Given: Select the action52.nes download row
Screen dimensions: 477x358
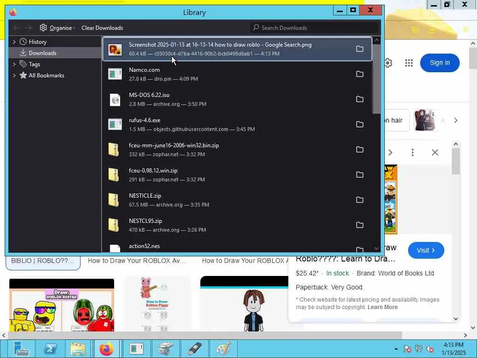Looking at the screenshot, I should pyautogui.click(x=237, y=247).
